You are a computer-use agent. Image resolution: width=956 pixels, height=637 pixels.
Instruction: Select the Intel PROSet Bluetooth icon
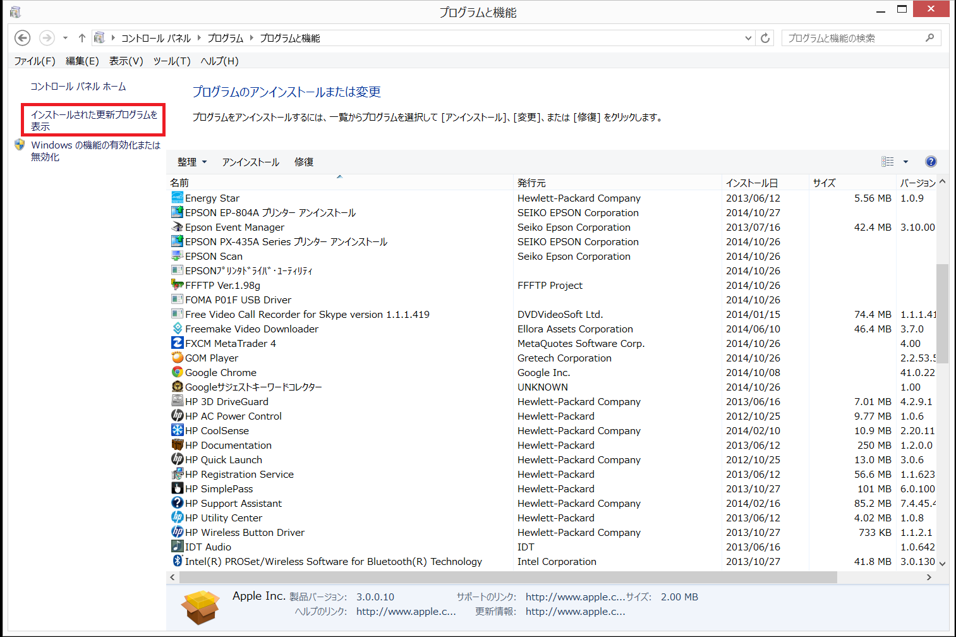pos(178,561)
